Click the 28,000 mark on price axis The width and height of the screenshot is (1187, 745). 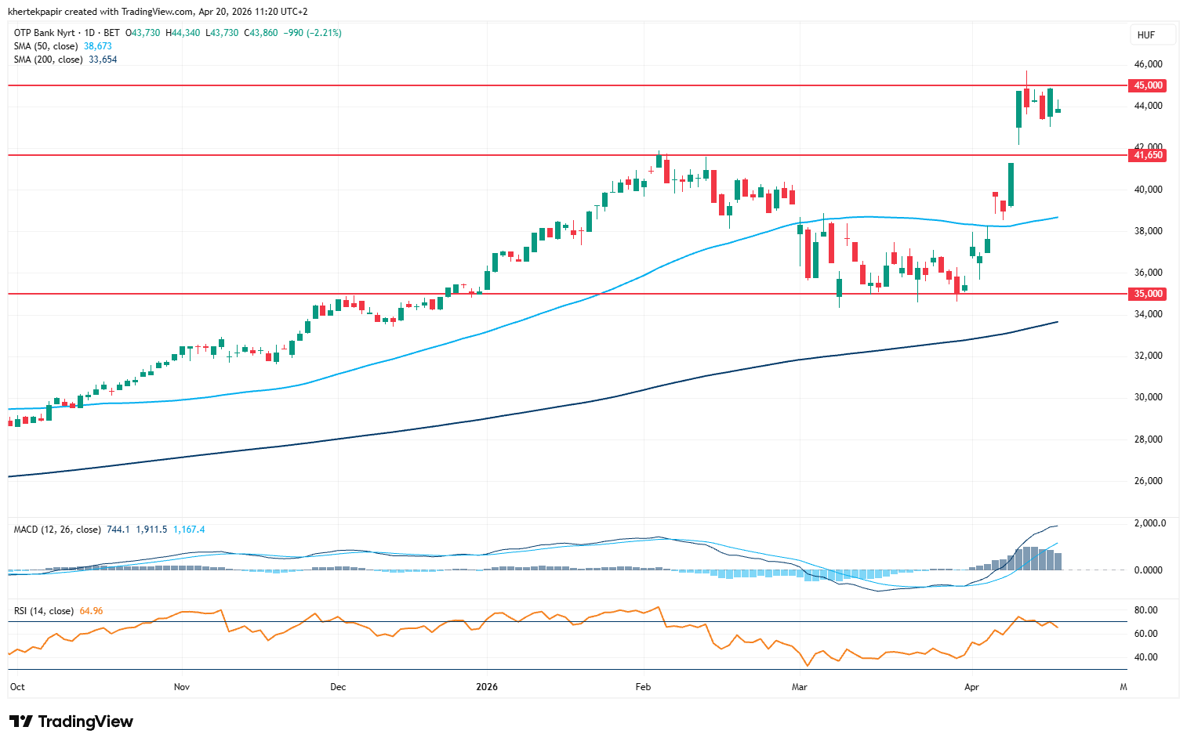tap(1148, 439)
